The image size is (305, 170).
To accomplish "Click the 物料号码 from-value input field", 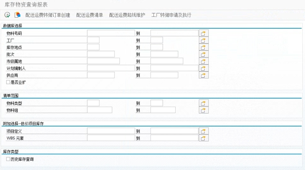I will tap(111, 33).
